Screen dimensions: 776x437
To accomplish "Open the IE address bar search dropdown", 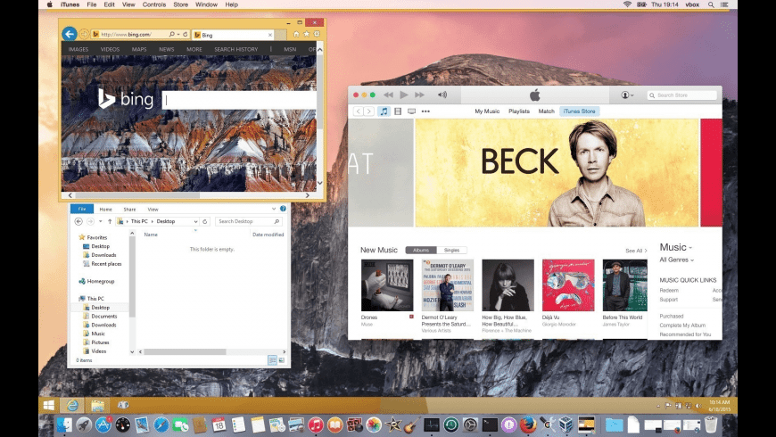I will click(178, 34).
